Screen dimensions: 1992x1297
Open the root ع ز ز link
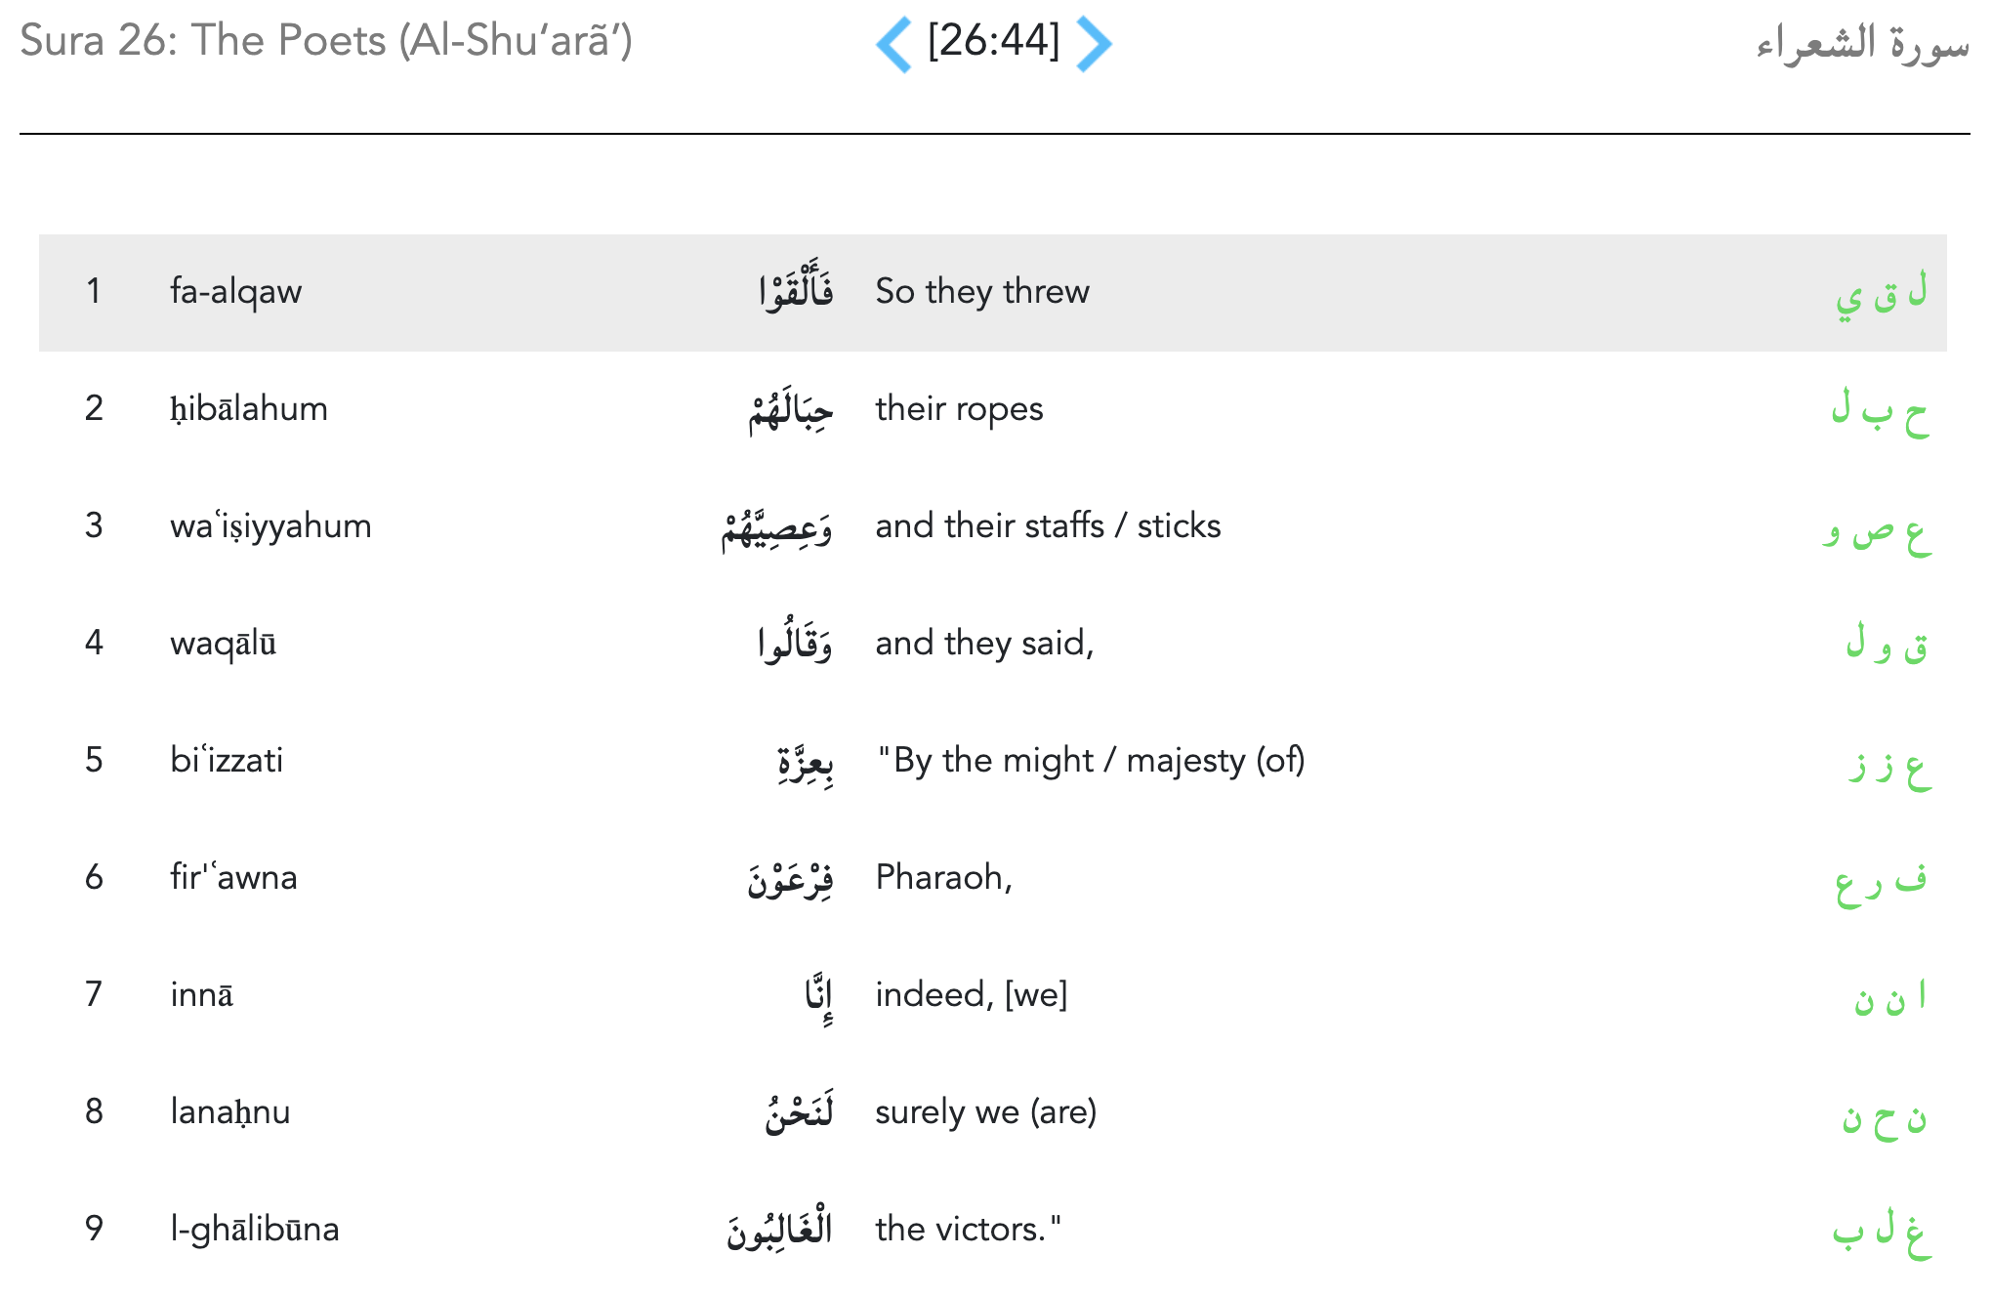1888,764
